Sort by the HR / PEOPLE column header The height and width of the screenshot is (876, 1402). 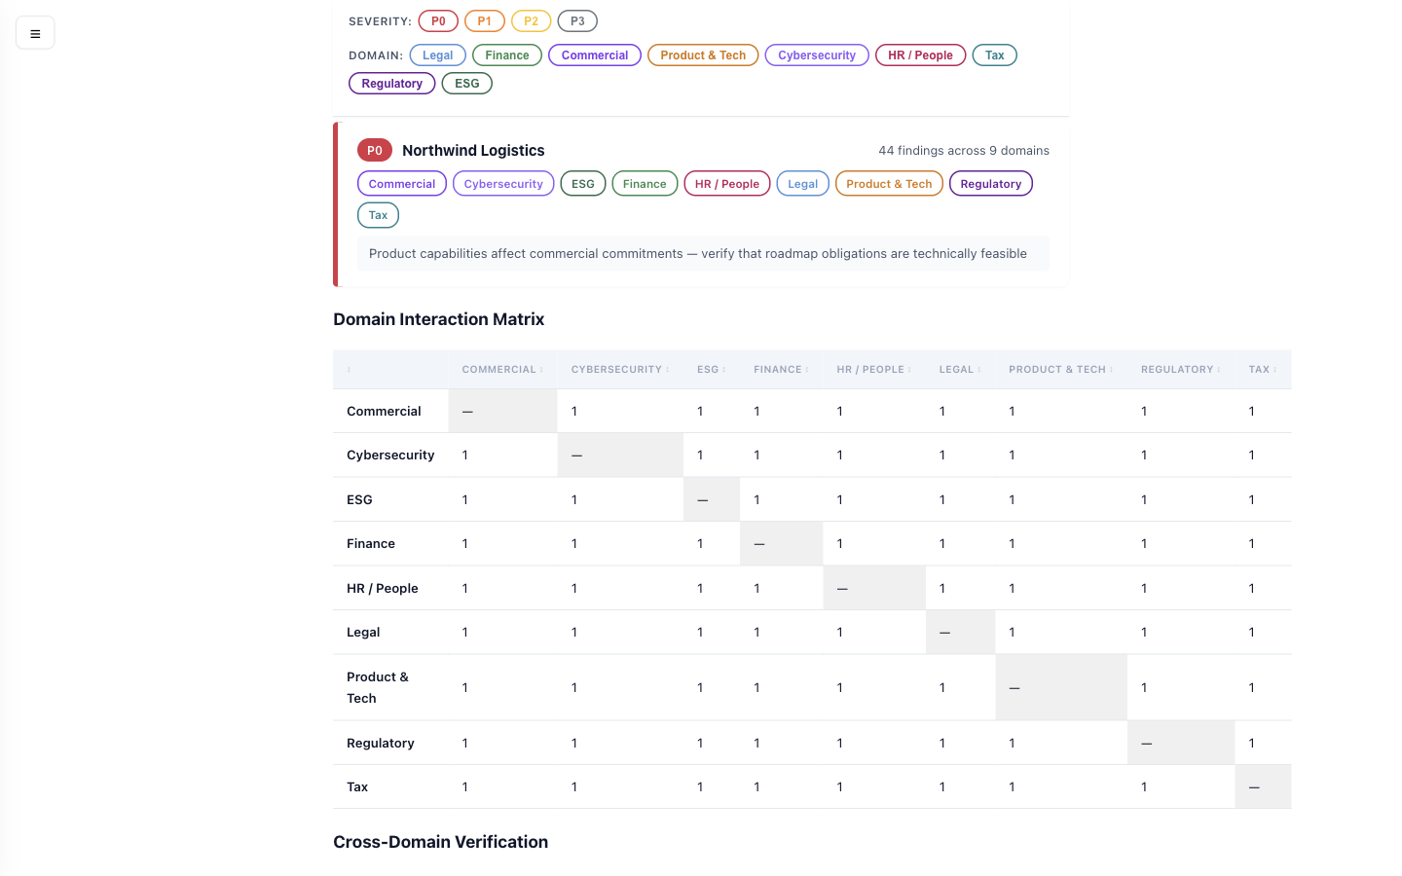click(x=874, y=370)
